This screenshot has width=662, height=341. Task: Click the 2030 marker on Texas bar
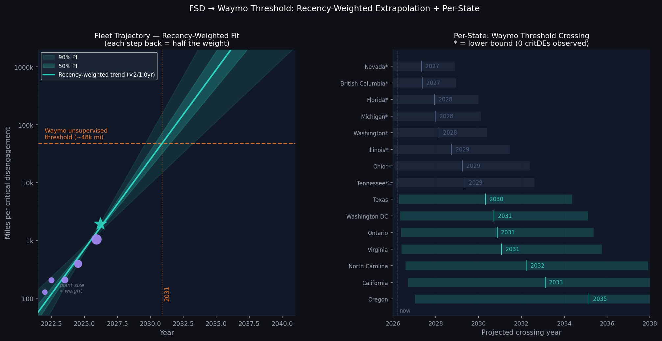pos(485,199)
